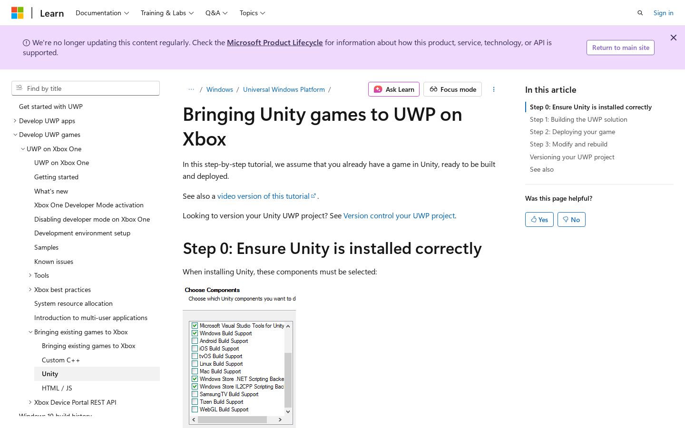
Task: Open the Getting started page
Action: coord(56,177)
